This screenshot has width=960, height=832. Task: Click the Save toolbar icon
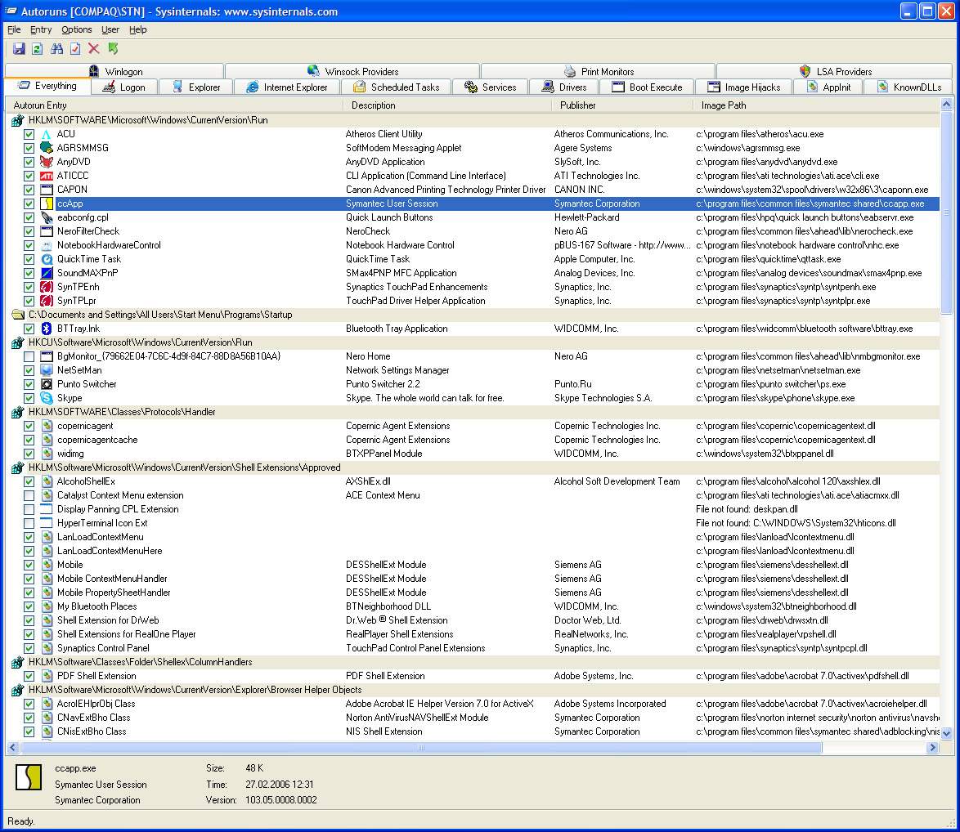pyautogui.click(x=19, y=49)
